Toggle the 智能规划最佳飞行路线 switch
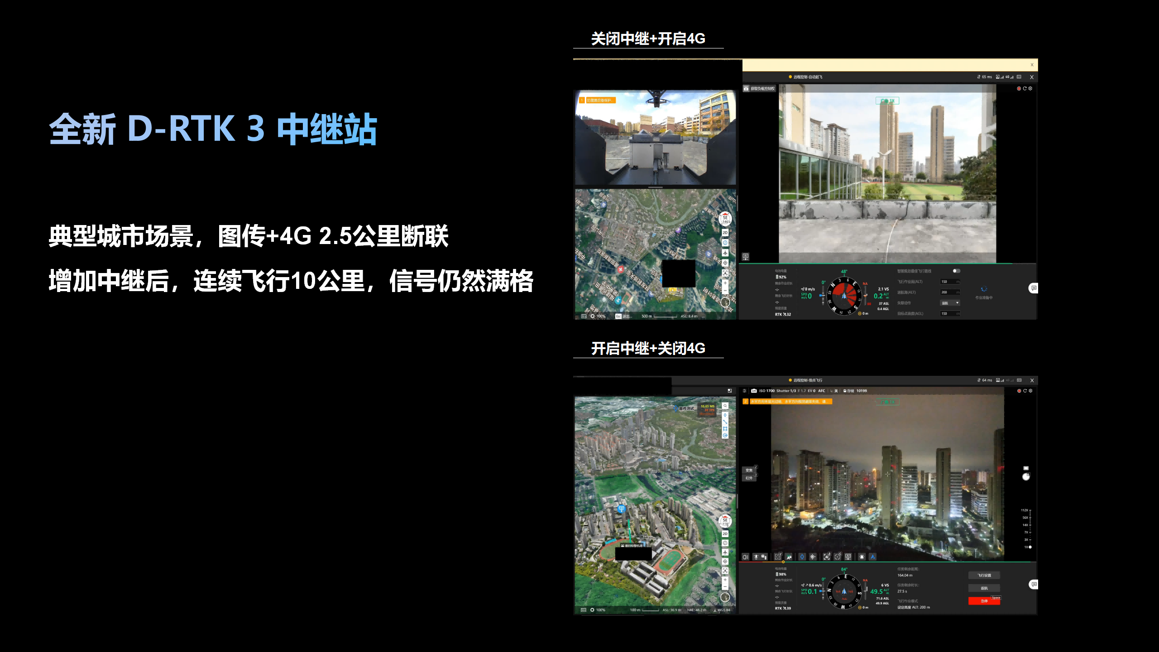 [956, 271]
